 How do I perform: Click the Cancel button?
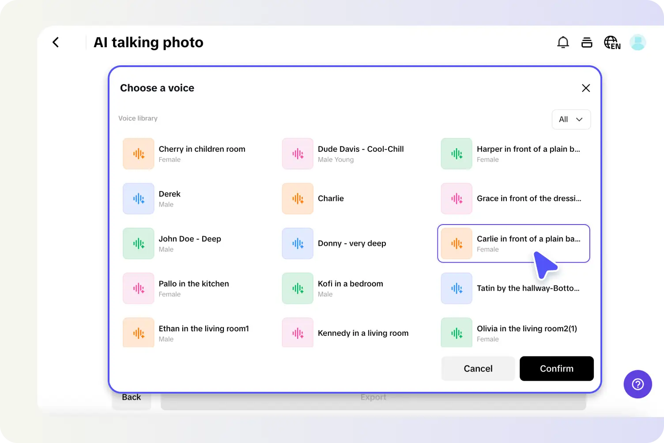[478, 368]
